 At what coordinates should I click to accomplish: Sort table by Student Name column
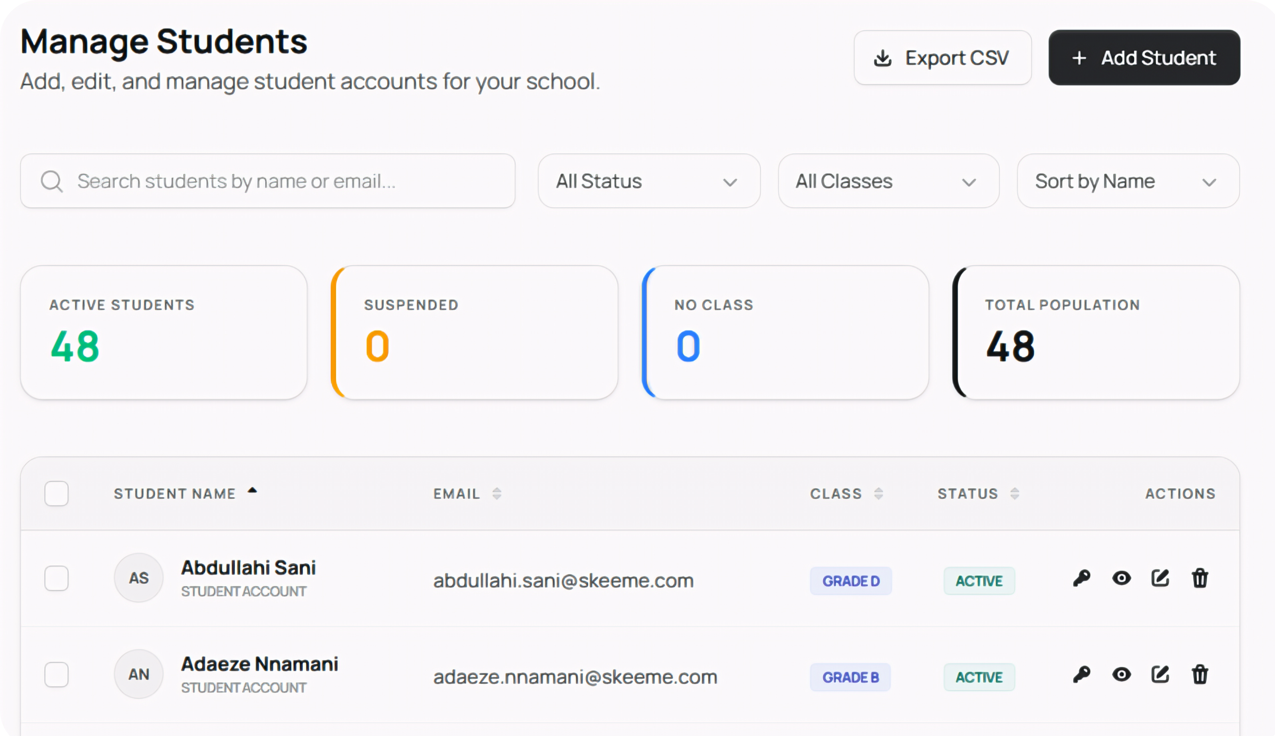pos(175,493)
